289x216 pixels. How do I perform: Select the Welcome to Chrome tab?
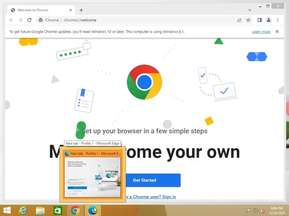41,10
